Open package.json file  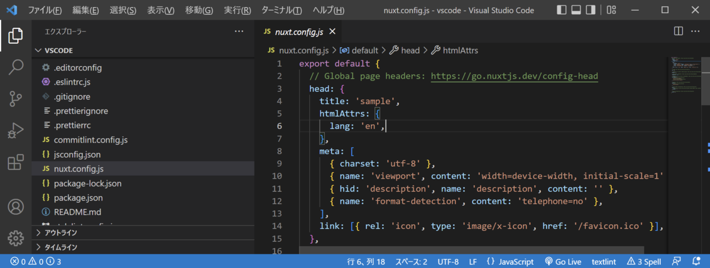[x=143, y=198]
